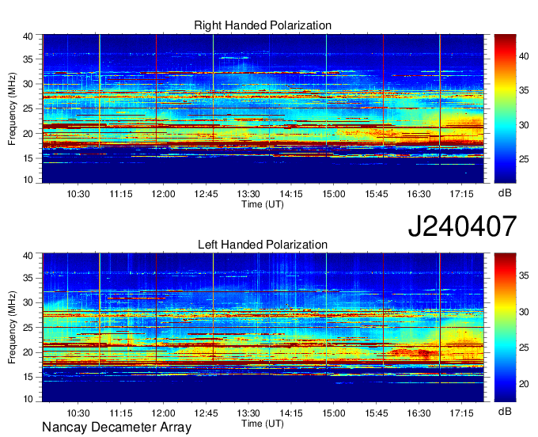
Task: Click the 11:15 tick of Right Handed plot
Action: pyautogui.click(x=121, y=194)
